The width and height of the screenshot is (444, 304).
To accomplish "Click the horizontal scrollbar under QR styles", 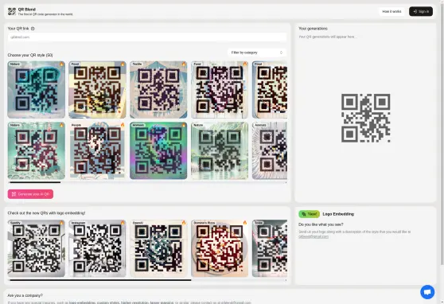I will pos(35,182).
